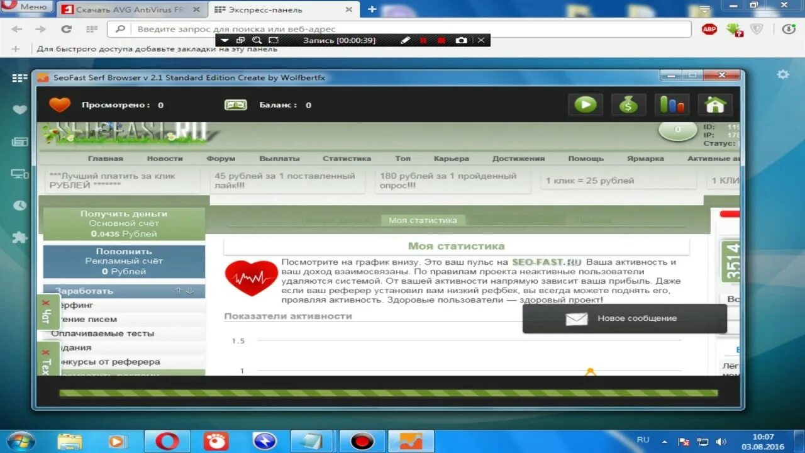Open Главная in site menu
Viewport: 805px width, 453px height.
pyautogui.click(x=105, y=159)
